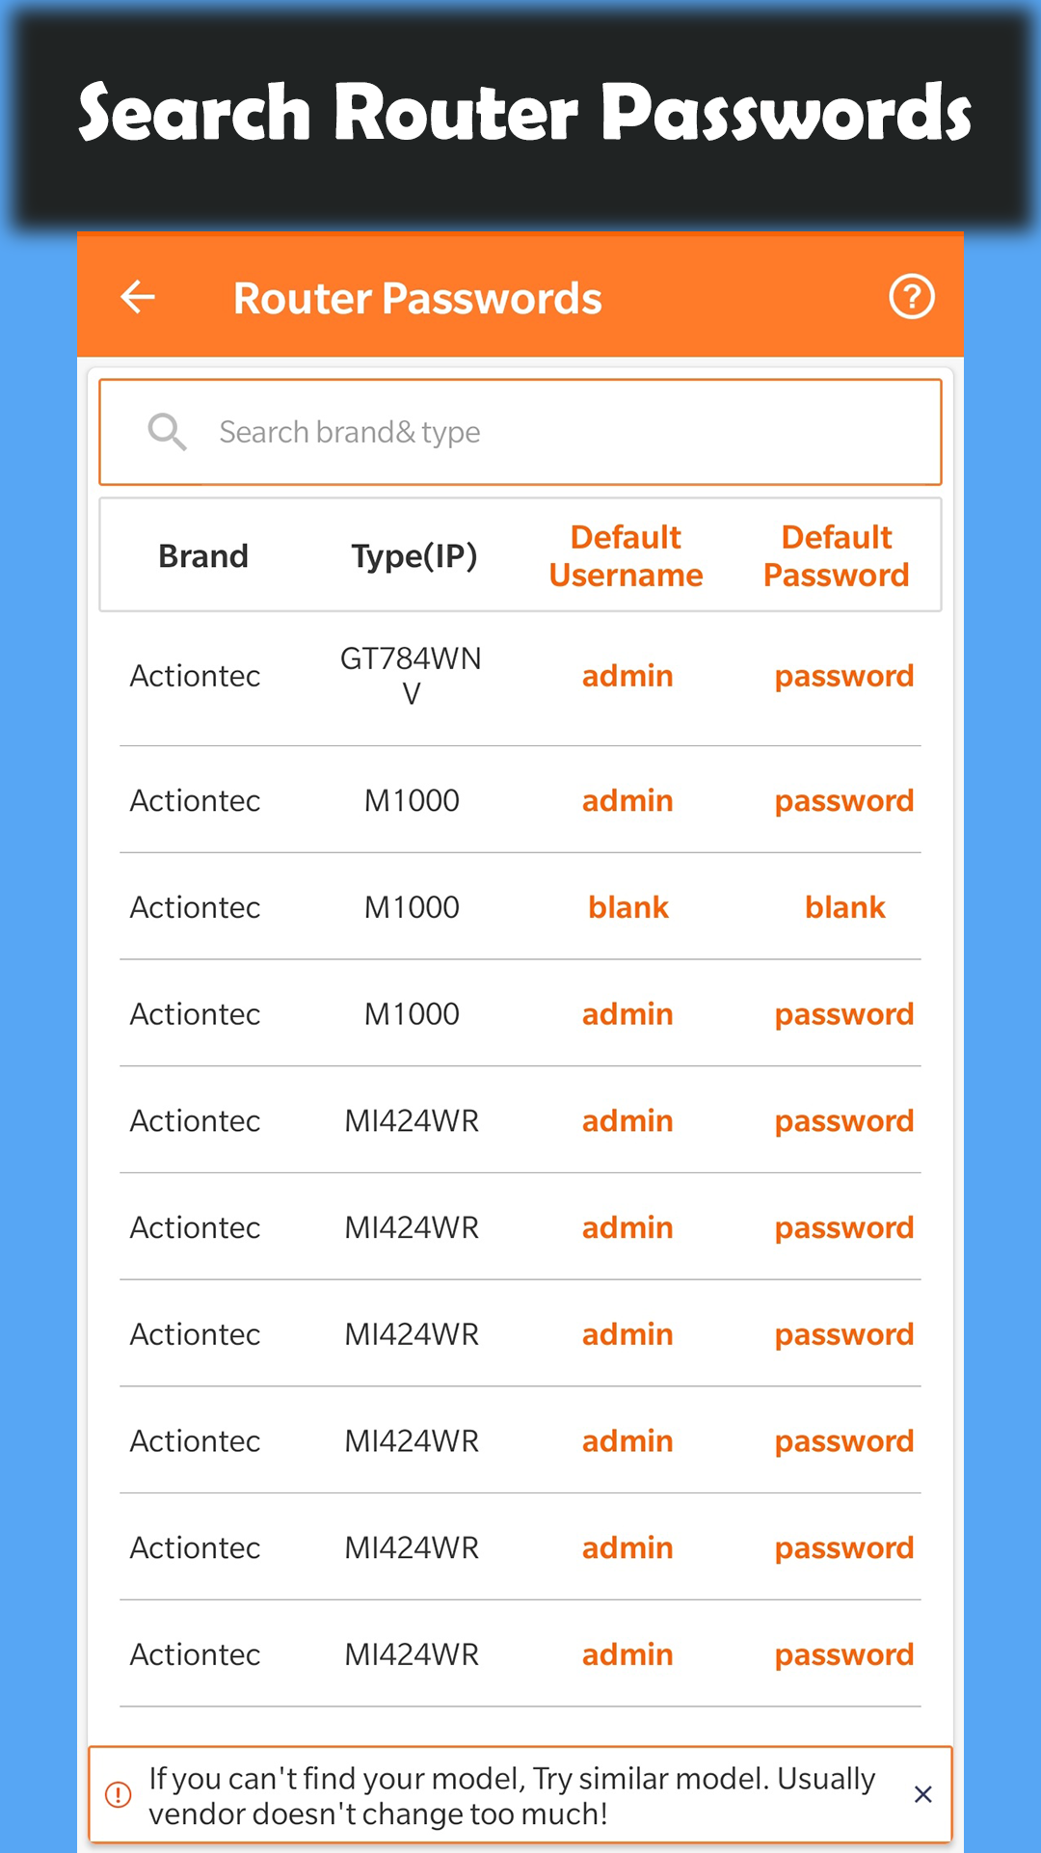Click the magnifying glass search icon
The image size is (1041, 1853).
tap(167, 431)
